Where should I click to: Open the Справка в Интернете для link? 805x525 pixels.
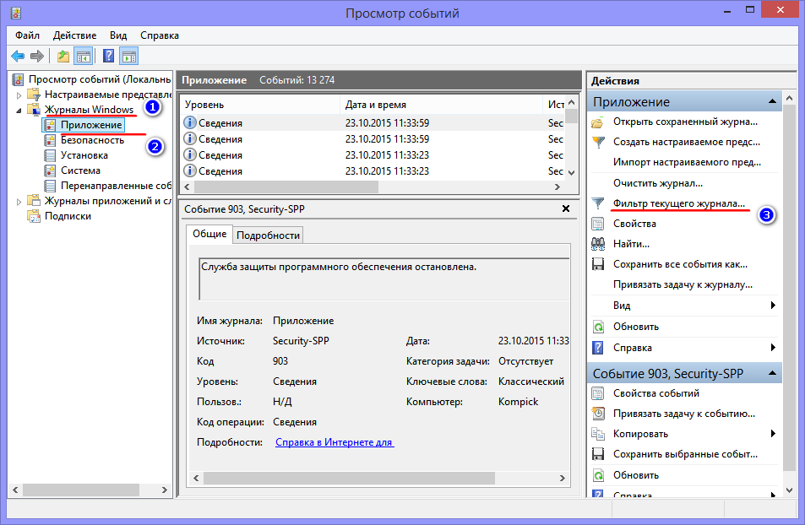point(335,442)
